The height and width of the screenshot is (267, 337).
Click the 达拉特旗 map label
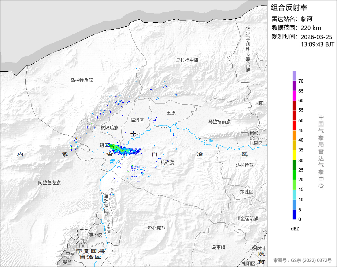tap(245, 165)
